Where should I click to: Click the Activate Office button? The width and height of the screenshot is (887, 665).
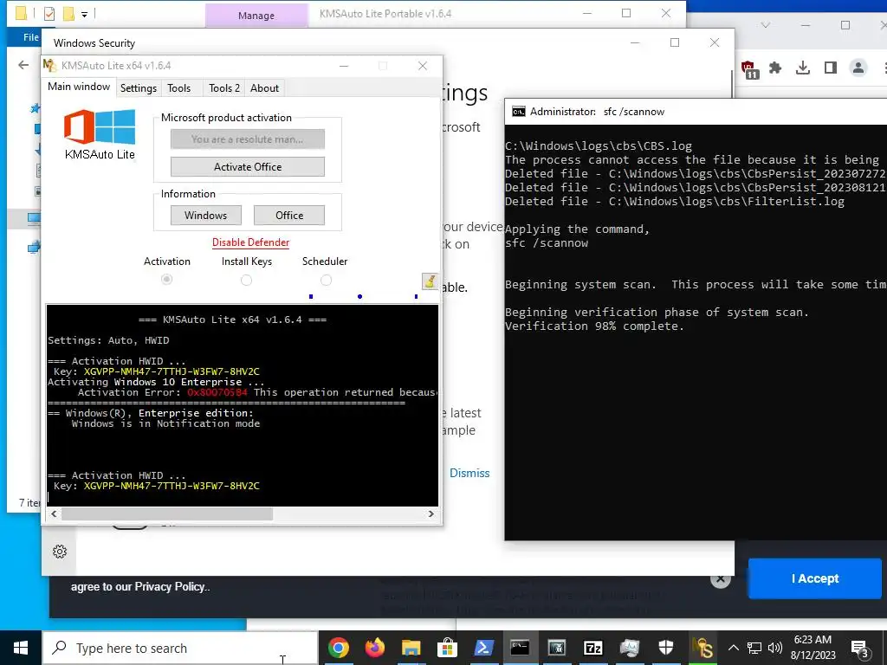point(248,167)
